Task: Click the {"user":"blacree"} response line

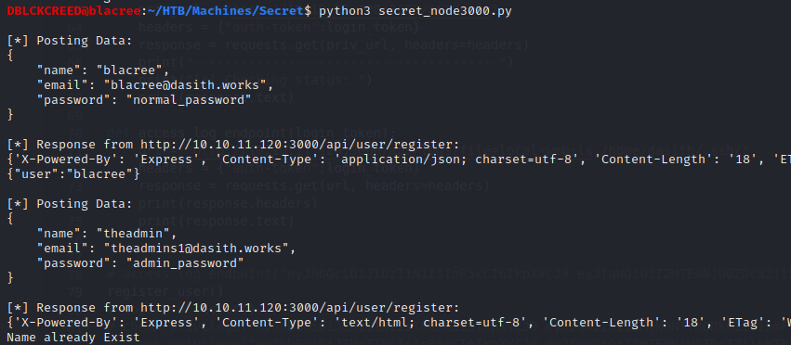Action: (x=73, y=173)
